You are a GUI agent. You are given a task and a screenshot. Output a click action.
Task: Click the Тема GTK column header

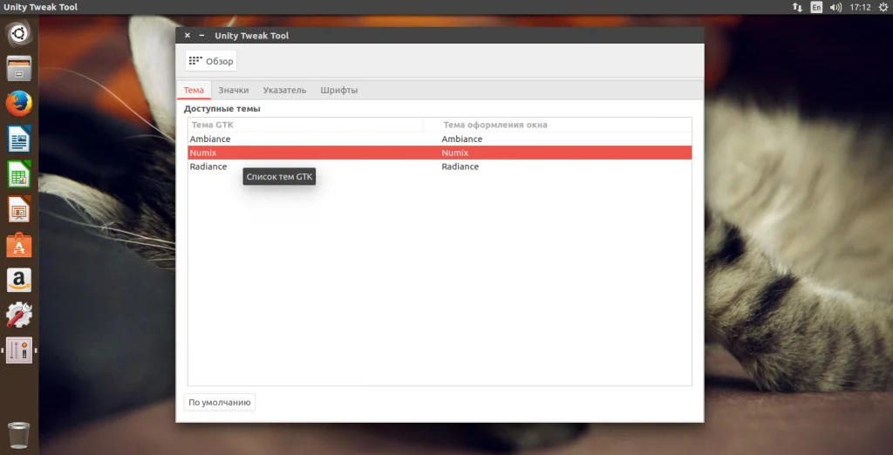point(306,125)
